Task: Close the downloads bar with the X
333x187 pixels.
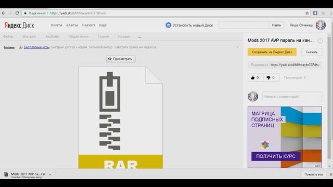Action: pyautogui.click(x=331, y=175)
